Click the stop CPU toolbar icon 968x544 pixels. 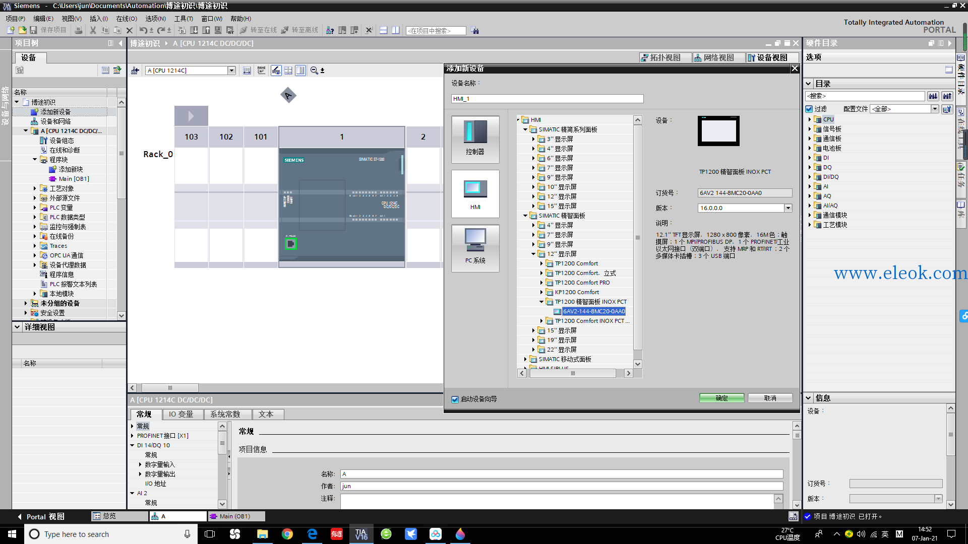click(x=354, y=30)
